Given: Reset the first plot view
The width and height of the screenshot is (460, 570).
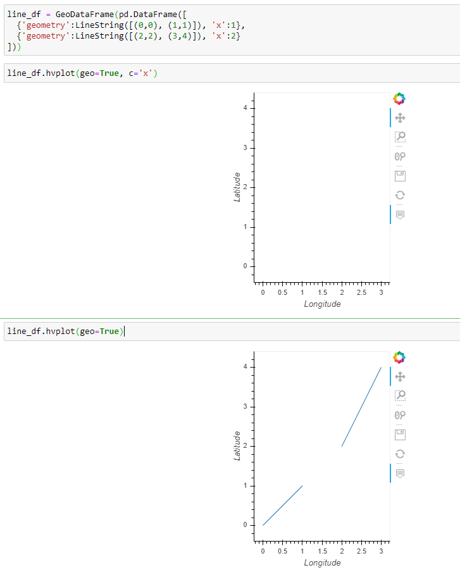Looking at the screenshot, I should (399, 195).
